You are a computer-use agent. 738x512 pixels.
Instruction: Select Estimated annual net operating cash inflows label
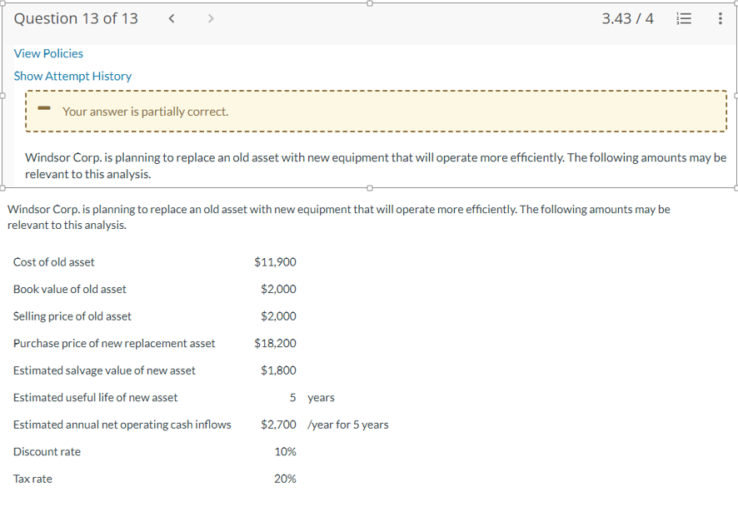[x=122, y=425]
